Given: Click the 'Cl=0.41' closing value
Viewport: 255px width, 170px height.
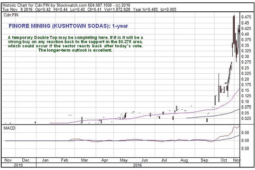Looking at the screenshot, I should pos(94,9).
